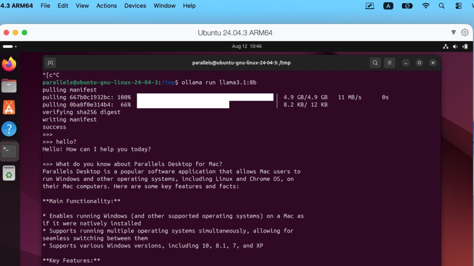The width and height of the screenshot is (474, 266).
Task: Close the Ubuntu VM window (red button)
Action: [x=6, y=33]
